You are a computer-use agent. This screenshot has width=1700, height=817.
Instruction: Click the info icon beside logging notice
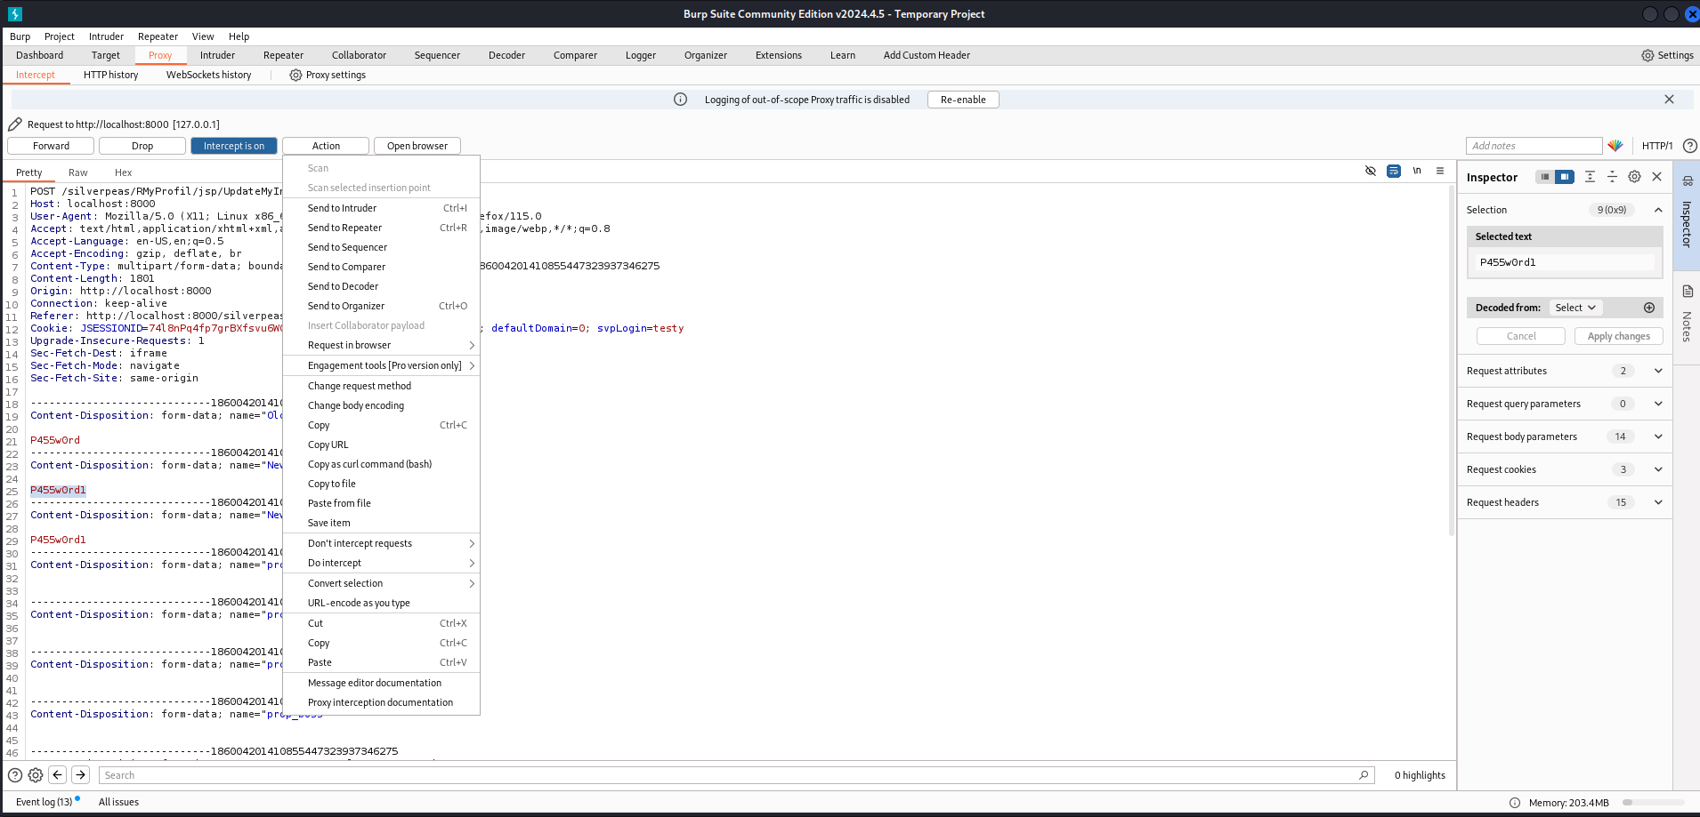(680, 100)
